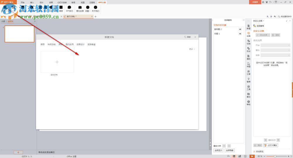Screen dimensions: 293x158
Task: Click 未登录 login button
Action: point(255,2)
